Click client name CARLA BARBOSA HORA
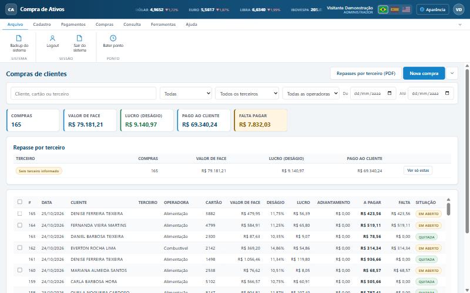Image resolution: width=470 pixels, height=293 pixels. pos(94,282)
